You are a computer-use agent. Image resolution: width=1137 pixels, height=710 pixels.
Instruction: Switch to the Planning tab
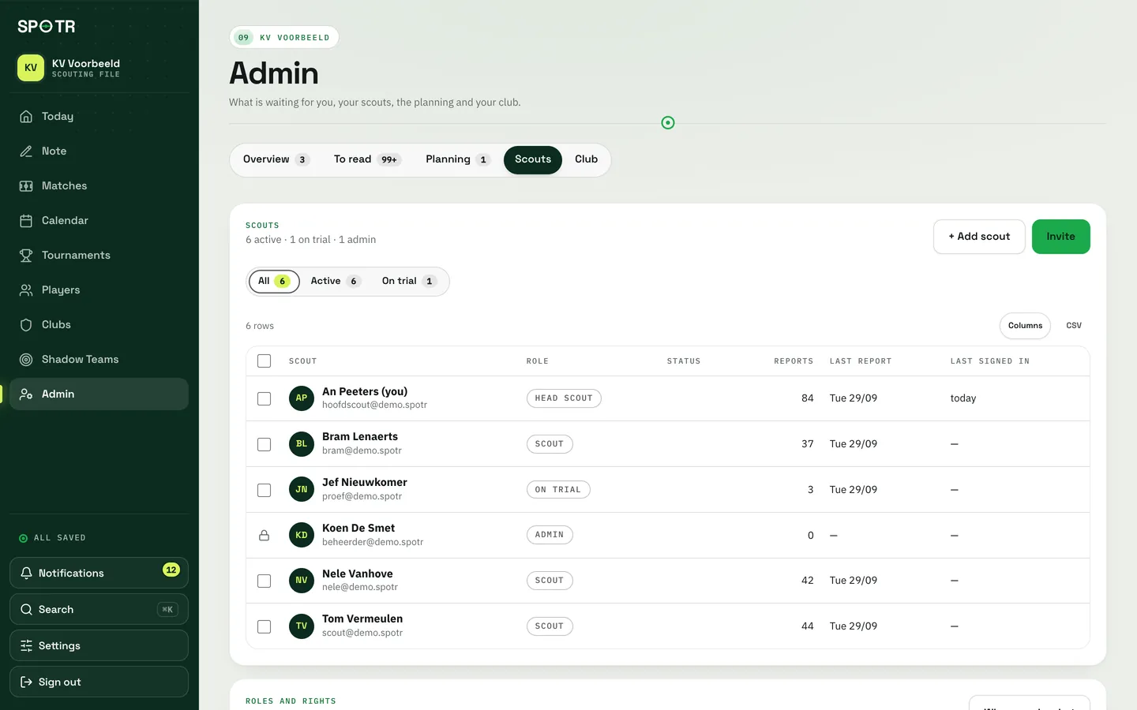point(457,159)
